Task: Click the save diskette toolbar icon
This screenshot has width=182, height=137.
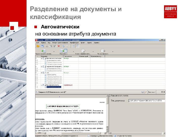Action: click(42, 46)
